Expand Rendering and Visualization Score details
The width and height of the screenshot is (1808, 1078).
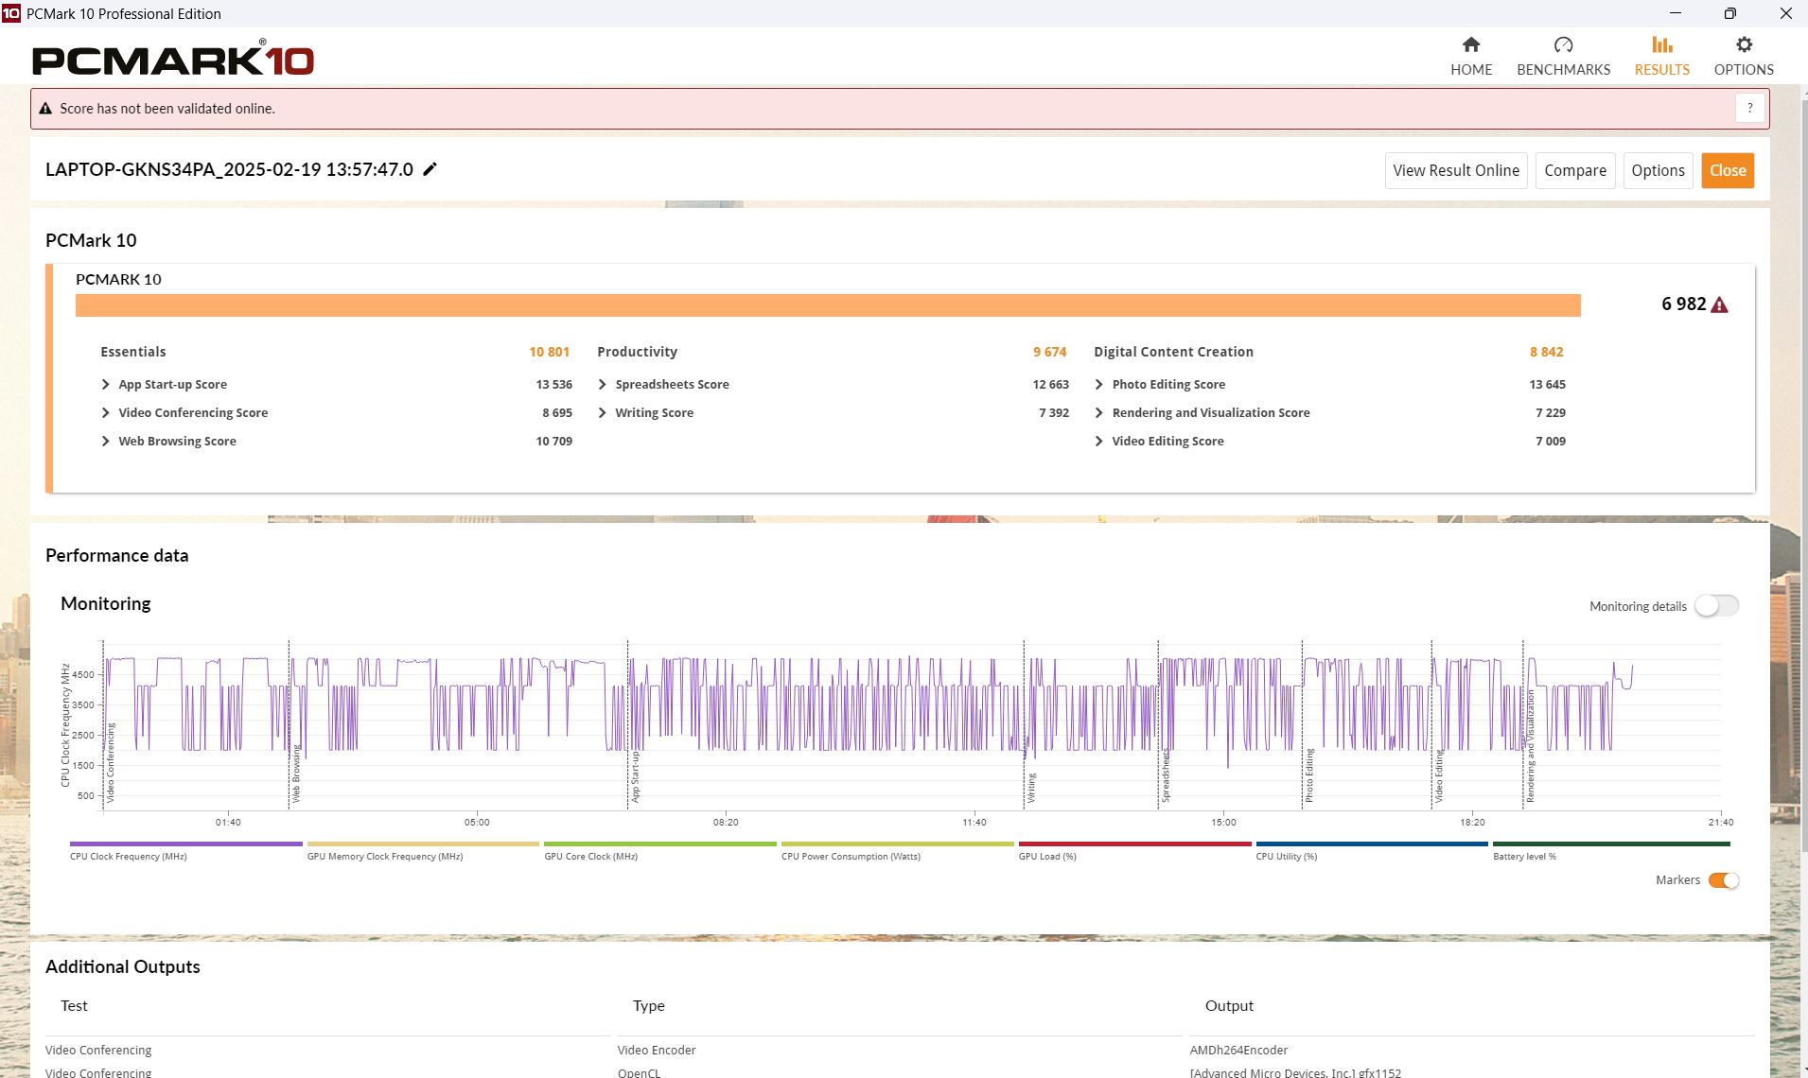(1099, 413)
